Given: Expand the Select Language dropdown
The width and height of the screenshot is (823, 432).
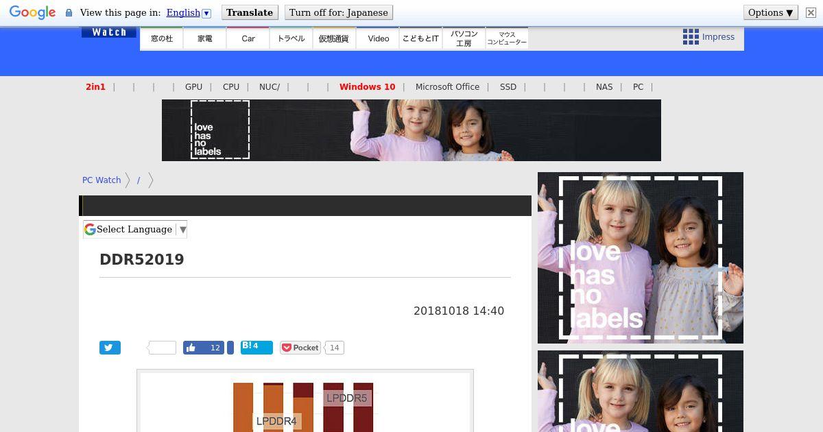Looking at the screenshot, I should 135,229.
